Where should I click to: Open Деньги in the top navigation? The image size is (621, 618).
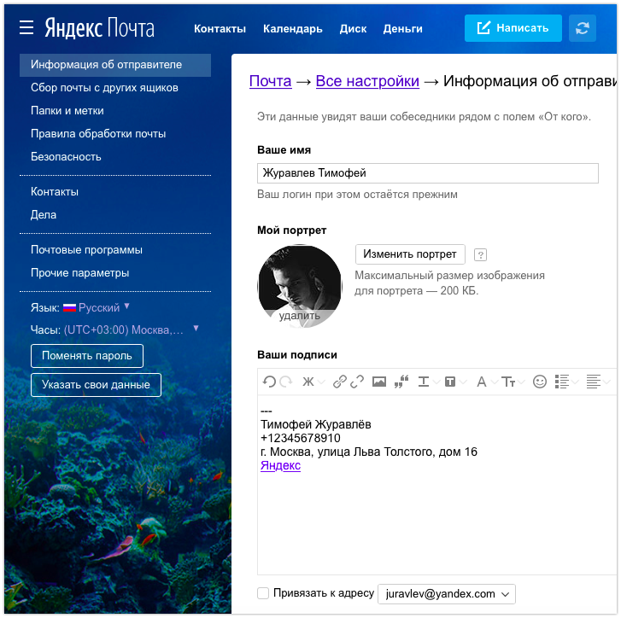[403, 28]
